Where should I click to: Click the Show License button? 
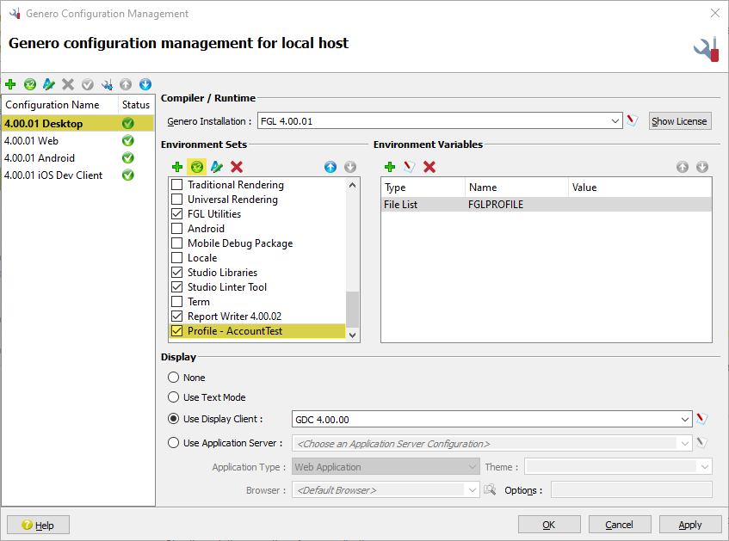[x=679, y=120]
